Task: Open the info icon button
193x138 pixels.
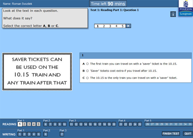Action: click(x=173, y=14)
